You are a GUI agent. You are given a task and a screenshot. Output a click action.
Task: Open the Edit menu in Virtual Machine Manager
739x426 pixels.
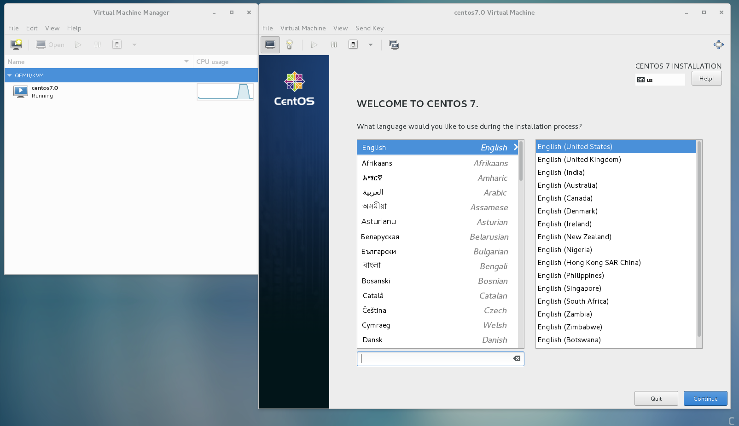click(x=32, y=28)
